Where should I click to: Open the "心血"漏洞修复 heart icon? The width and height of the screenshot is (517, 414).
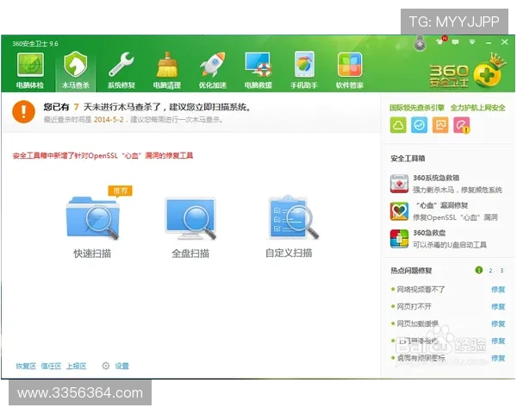coord(399,211)
